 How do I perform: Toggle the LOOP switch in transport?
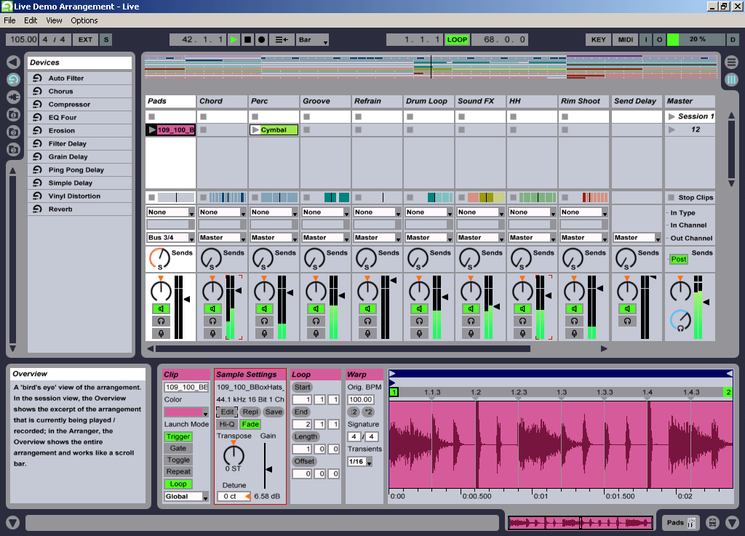(457, 40)
